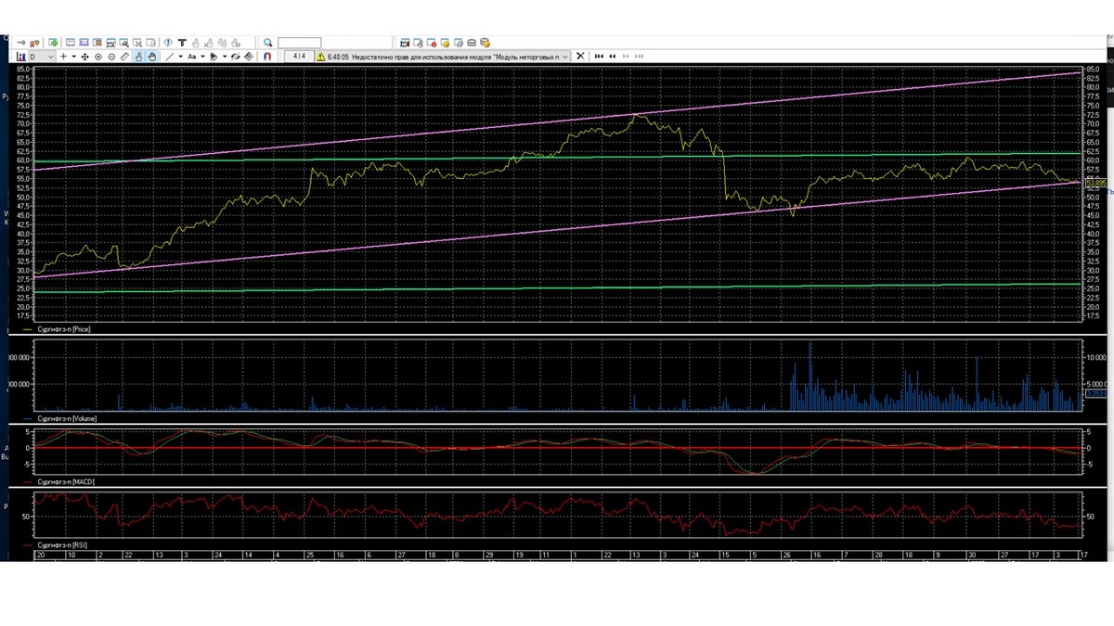1114x626 pixels.
Task: Dismiss the message with the X button
Action: (580, 56)
